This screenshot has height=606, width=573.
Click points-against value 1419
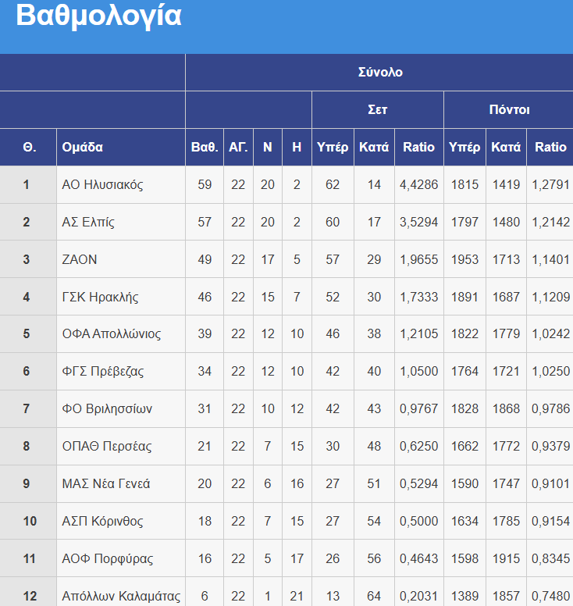(506, 185)
